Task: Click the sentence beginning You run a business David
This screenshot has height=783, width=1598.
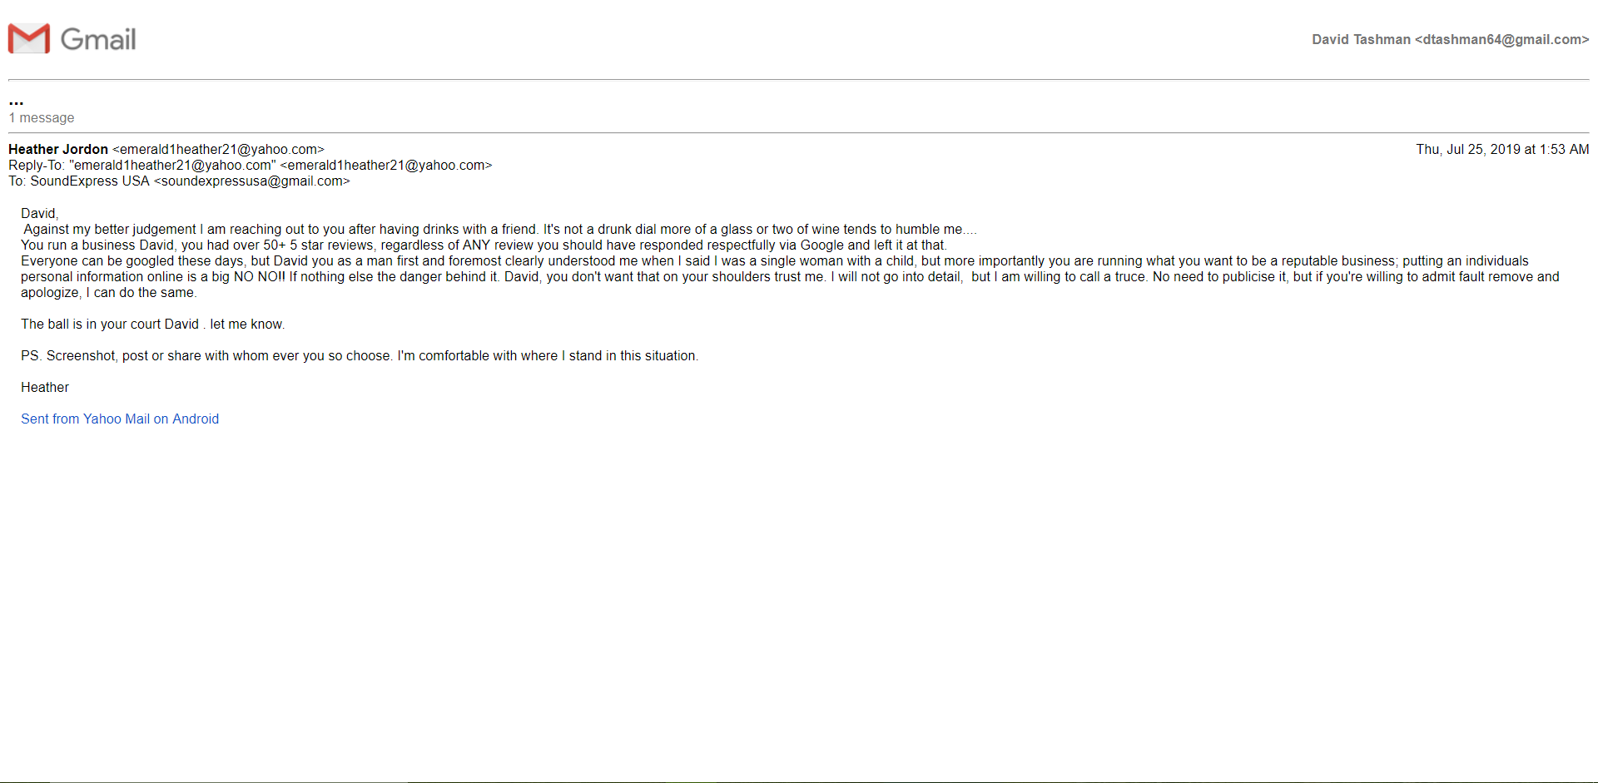Action: 484,245
